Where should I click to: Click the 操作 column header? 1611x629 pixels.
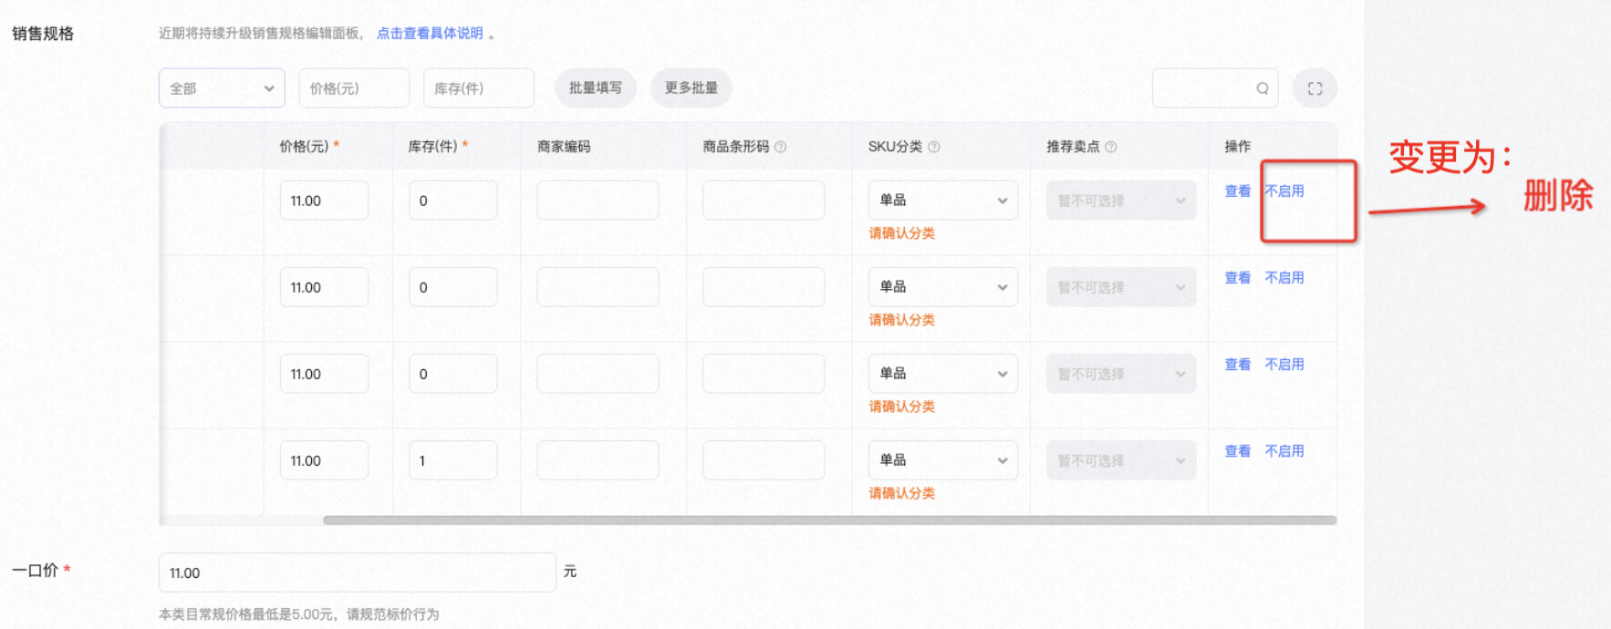[1238, 147]
